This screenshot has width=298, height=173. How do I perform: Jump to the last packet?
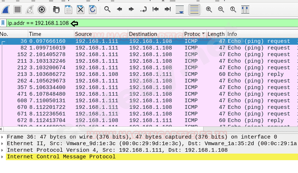[x=167, y=10]
